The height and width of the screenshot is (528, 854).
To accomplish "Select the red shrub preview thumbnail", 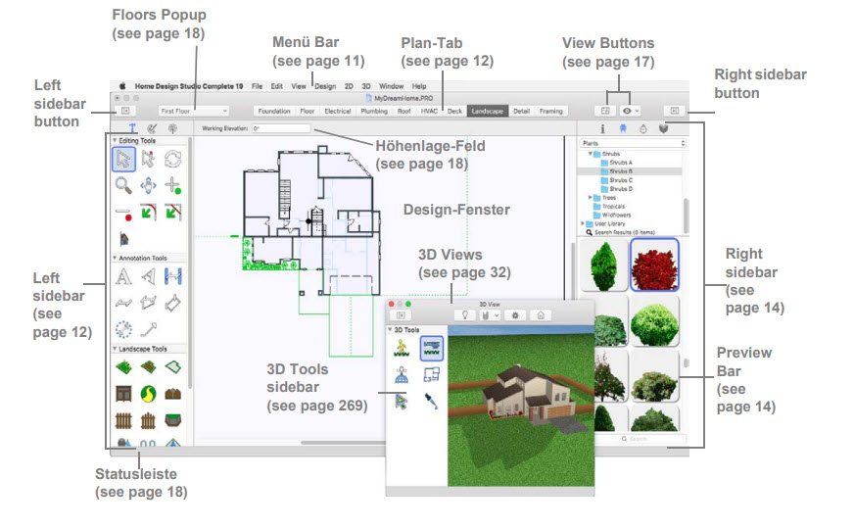I will pos(654,264).
